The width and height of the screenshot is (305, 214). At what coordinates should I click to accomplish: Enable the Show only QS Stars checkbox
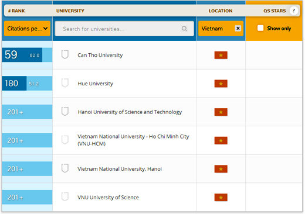[260, 28]
